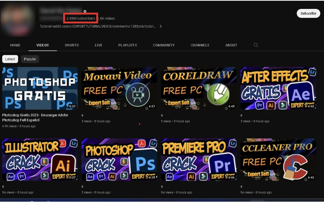Switch to the Home tab
The height and width of the screenshot is (202, 324).
tap(15, 45)
